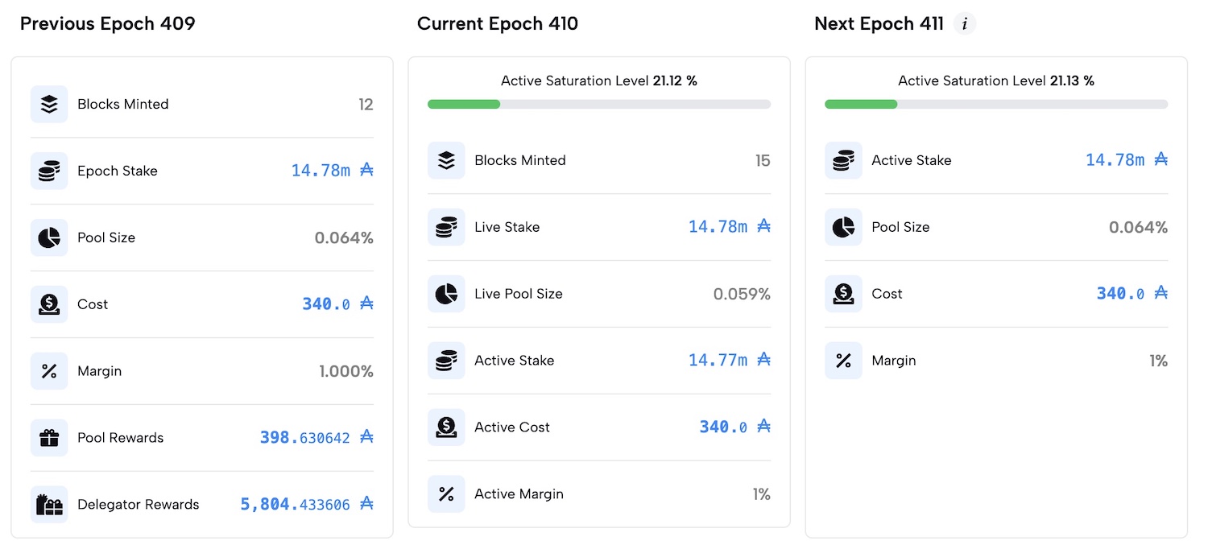Click the Live Stake coins icon
Image resolution: width=1208 pixels, height=549 pixels.
click(x=446, y=227)
